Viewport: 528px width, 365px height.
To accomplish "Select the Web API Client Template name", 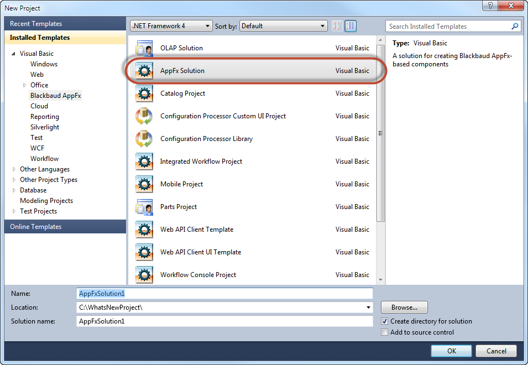I will coord(197,230).
